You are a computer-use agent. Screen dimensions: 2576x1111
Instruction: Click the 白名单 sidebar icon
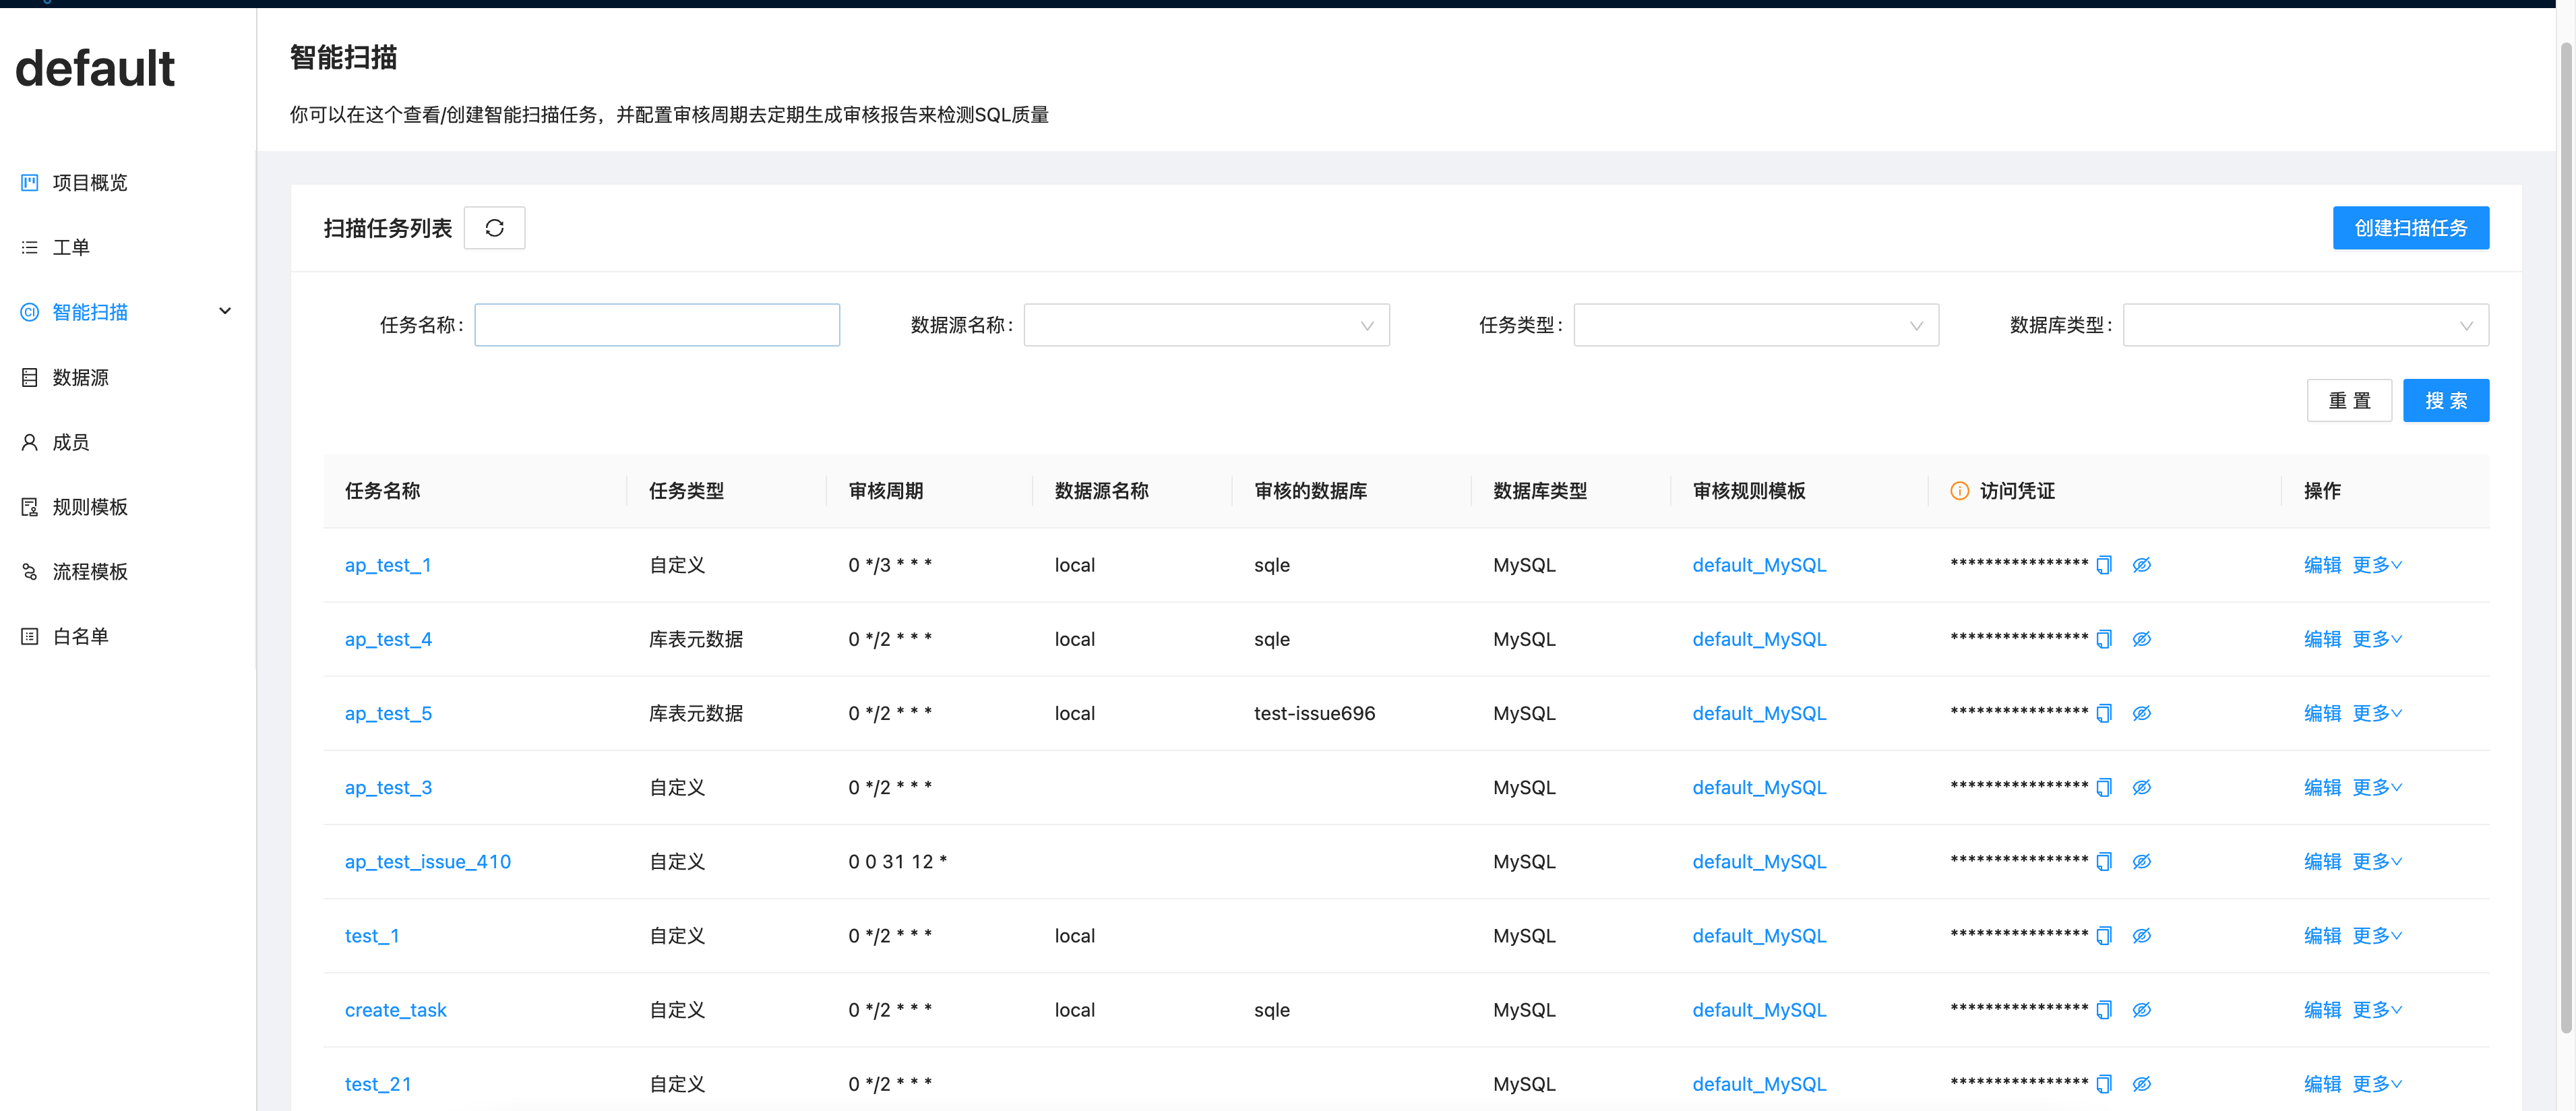point(29,635)
